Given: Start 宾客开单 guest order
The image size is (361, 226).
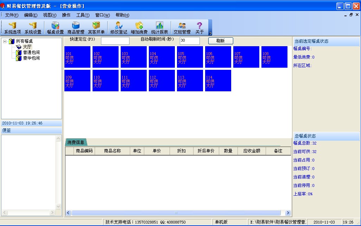Looking at the screenshot, I should (96, 28).
